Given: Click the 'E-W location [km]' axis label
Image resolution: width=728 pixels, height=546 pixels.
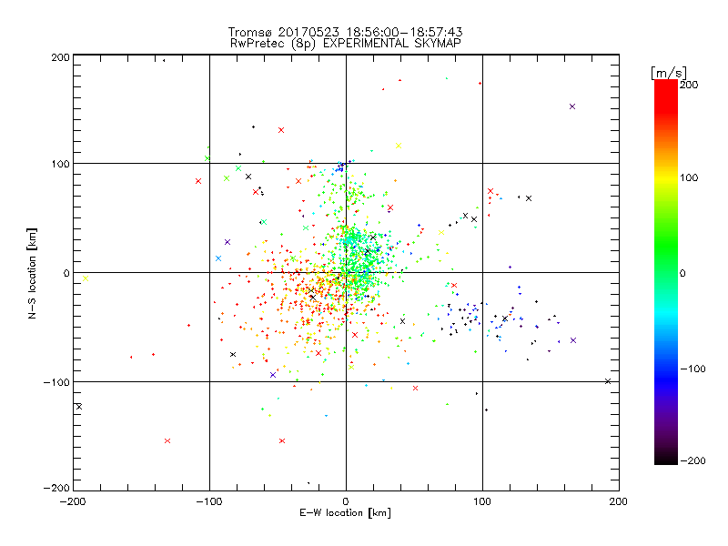Looking at the screenshot, I should point(345,513).
